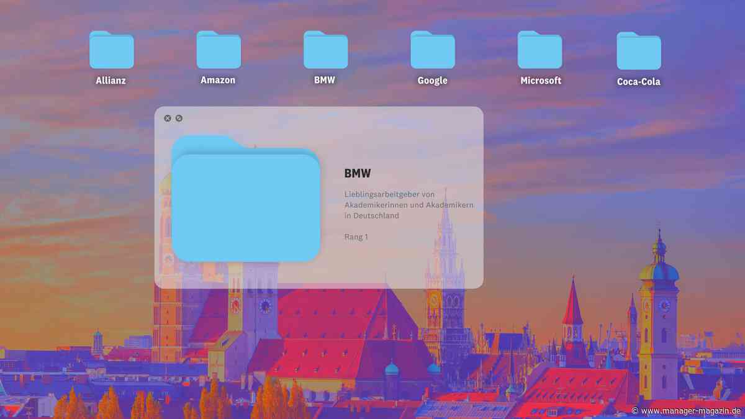Click the "Coca-Cola" folder name
The image size is (745, 419).
639,82
